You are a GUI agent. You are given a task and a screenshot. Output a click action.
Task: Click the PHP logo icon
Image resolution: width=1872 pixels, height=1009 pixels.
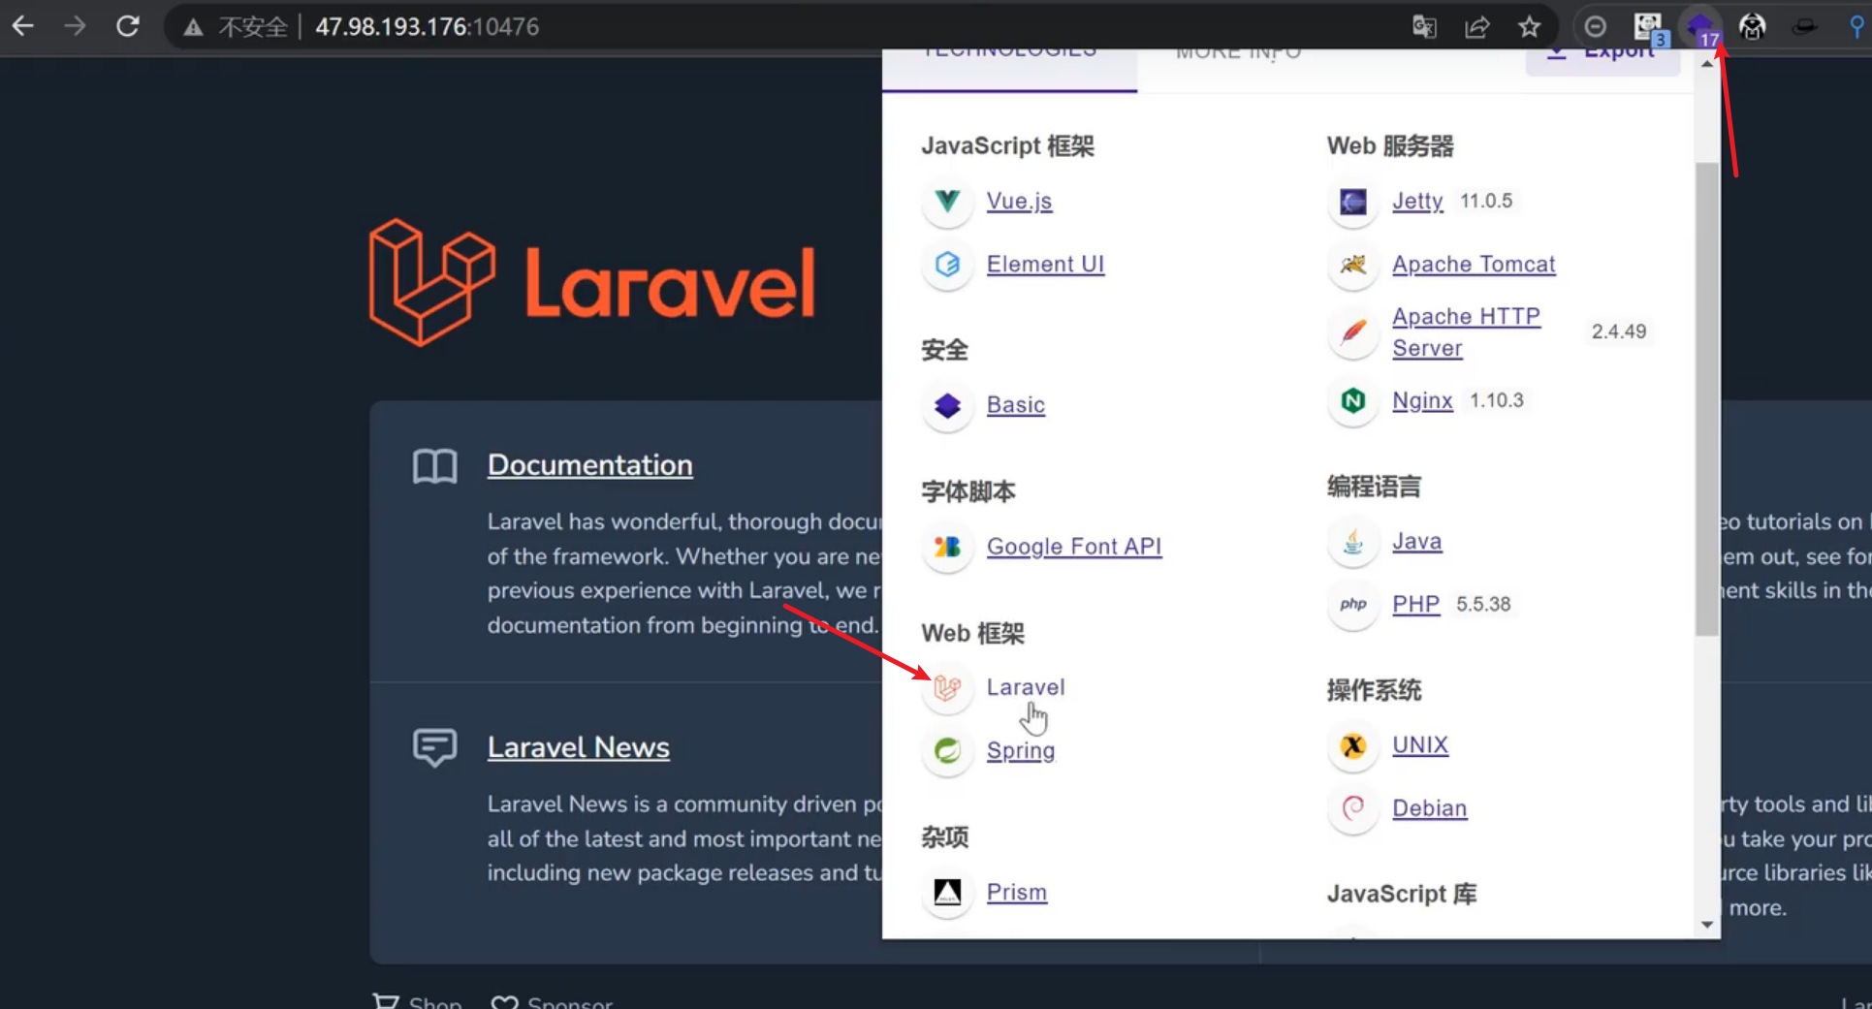click(1352, 604)
